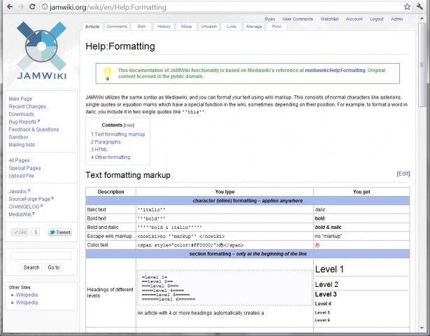This screenshot has height=336, width=430.
Task: Click the Twitter bird Tweet button
Action: (60, 232)
